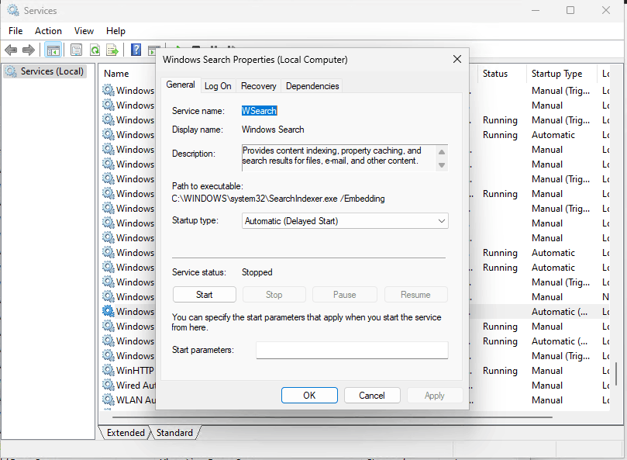Click the Start parameters input field
The image size is (627, 460).
pyautogui.click(x=352, y=350)
